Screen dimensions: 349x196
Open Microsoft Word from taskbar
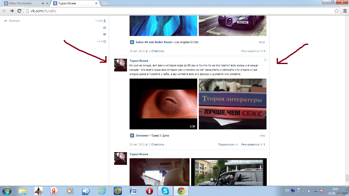[x=134, y=191]
